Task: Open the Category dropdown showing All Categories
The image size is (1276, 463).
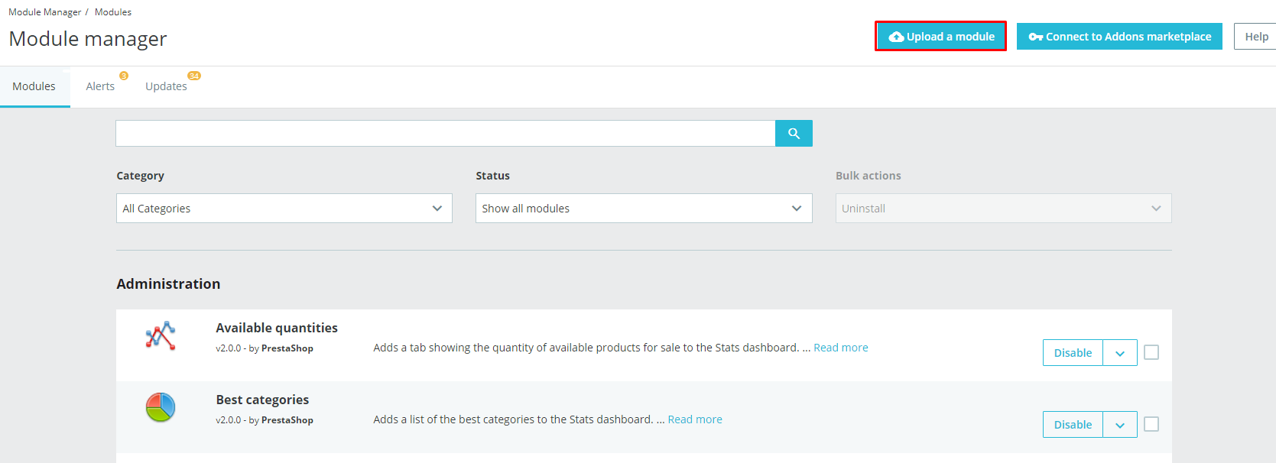Action: click(x=284, y=209)
